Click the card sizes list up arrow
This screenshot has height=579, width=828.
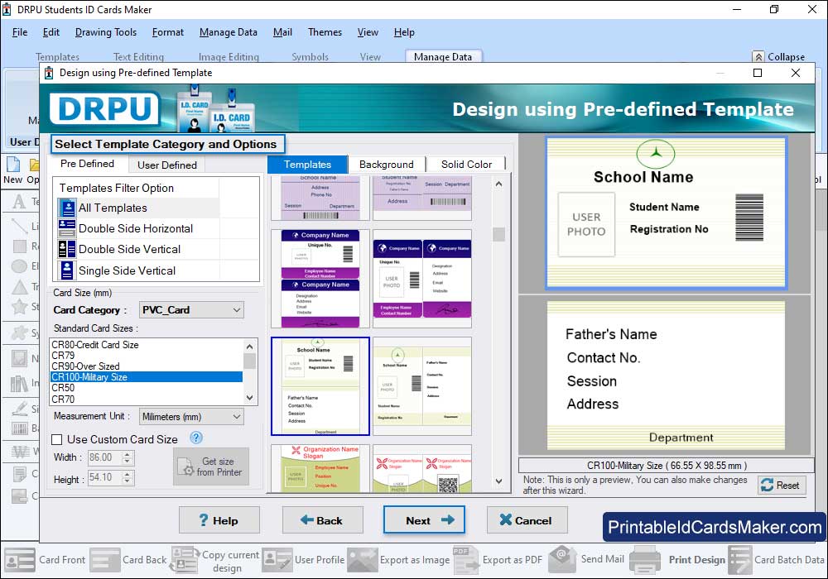[250, 346]
